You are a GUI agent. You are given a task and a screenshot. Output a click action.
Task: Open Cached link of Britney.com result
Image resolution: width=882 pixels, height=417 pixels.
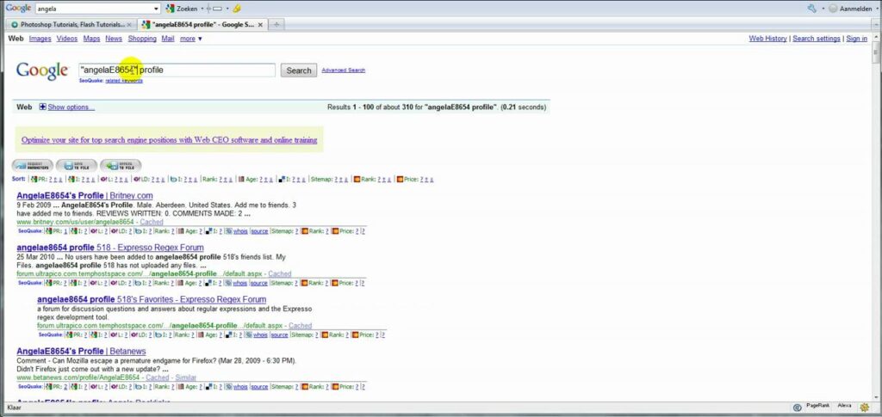(152, 222)
